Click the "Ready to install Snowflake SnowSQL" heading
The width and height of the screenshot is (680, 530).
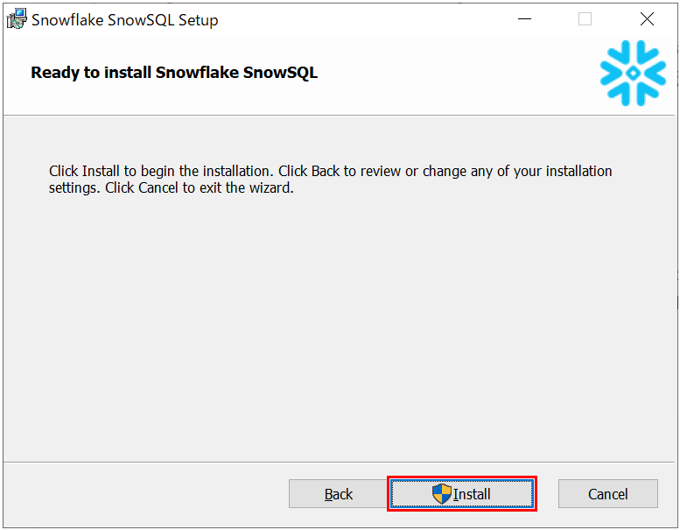point(174,73)
